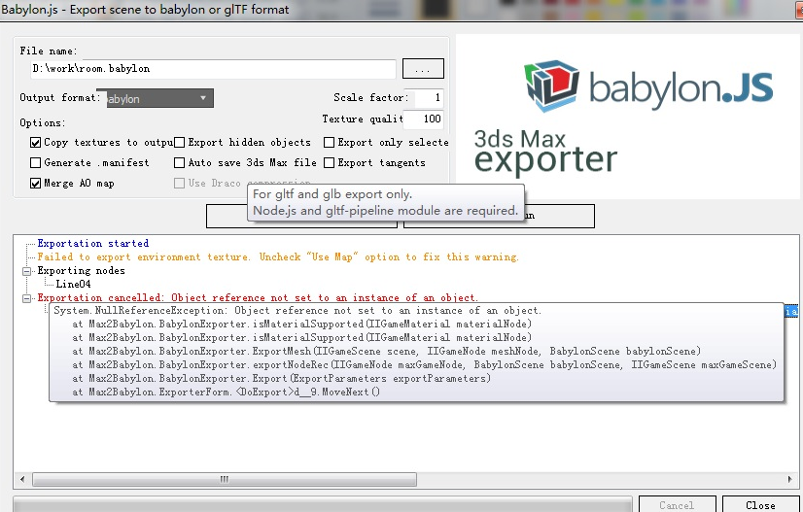Click the File name input field
Image resolution: width=803 pixels, height=512 pixels.
tap(213, 69)
